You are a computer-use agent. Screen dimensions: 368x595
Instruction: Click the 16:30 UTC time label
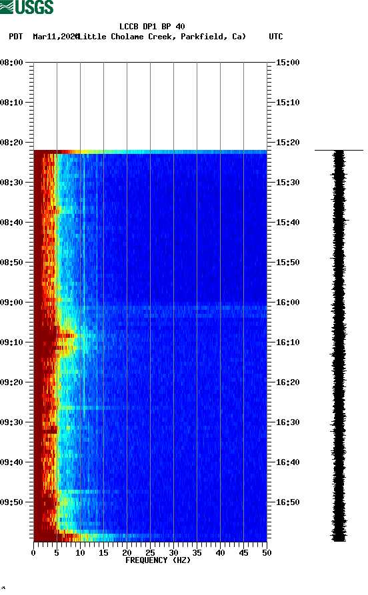pyautogui.click(x=287, y=422)
